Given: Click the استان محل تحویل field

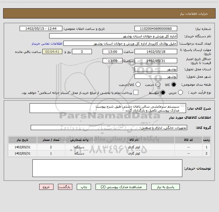Looking at the screenshot, I should 156,69.
